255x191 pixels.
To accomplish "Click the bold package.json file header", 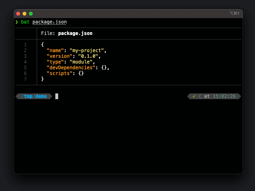I will (75, 33).
